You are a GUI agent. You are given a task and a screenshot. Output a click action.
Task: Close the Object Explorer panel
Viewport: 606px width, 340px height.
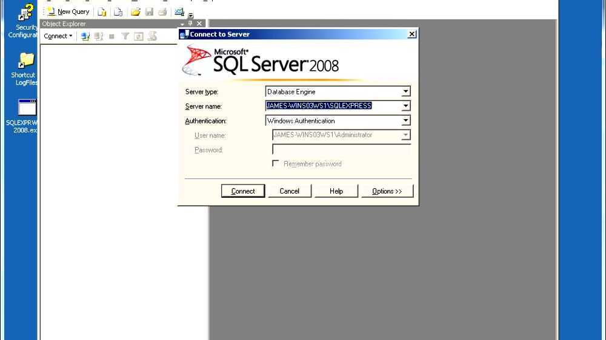coord(199,24)
